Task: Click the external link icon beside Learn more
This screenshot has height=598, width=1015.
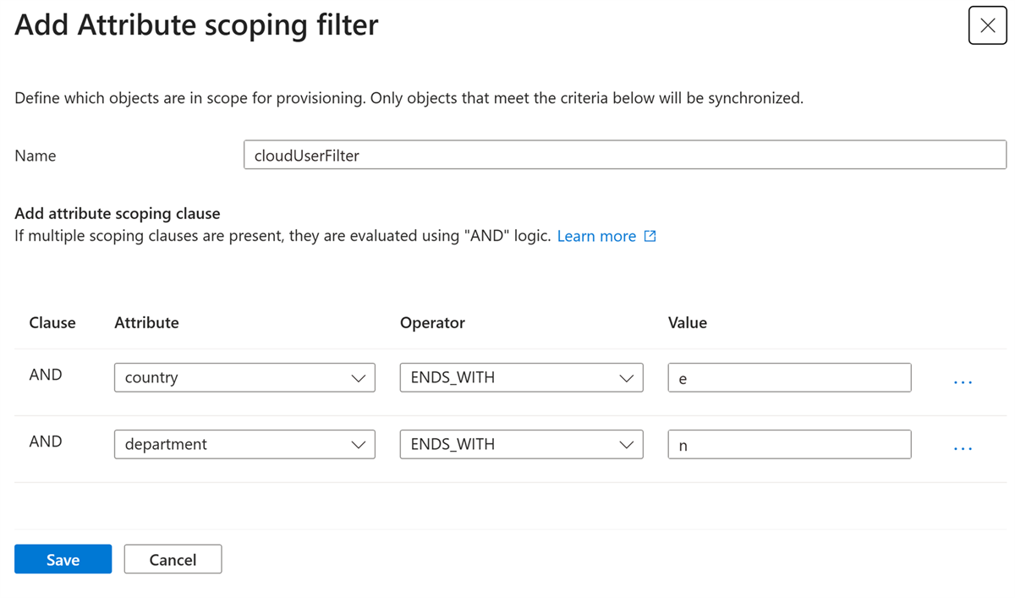Action: (x=650, y=236)
